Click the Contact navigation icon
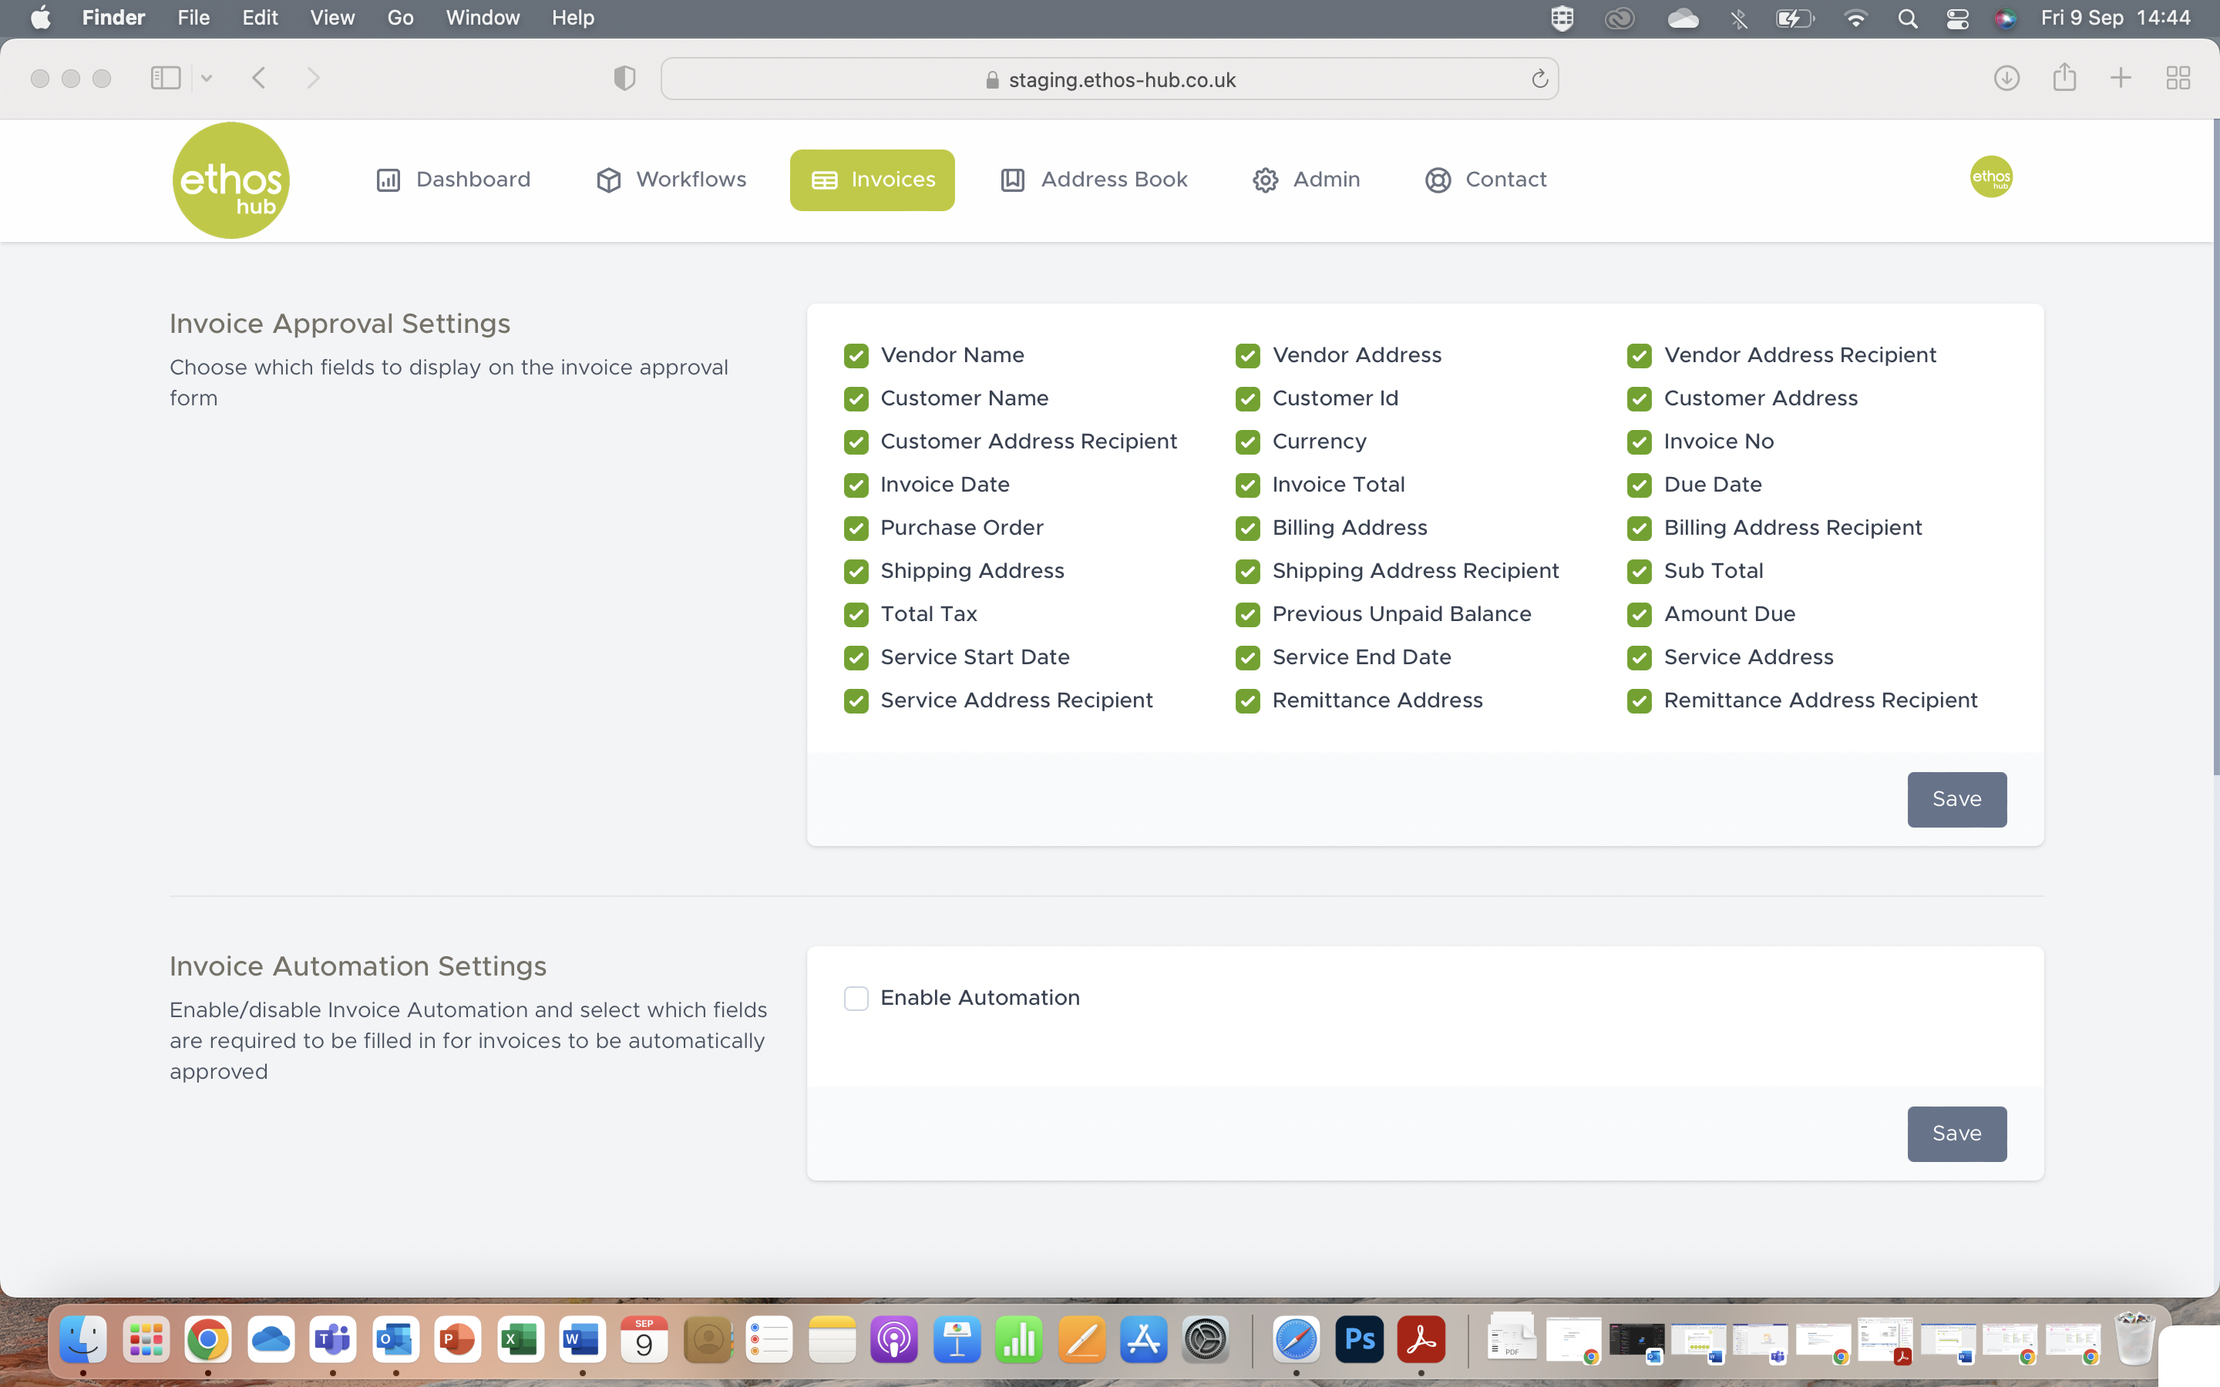 (x=1438, y=180)
